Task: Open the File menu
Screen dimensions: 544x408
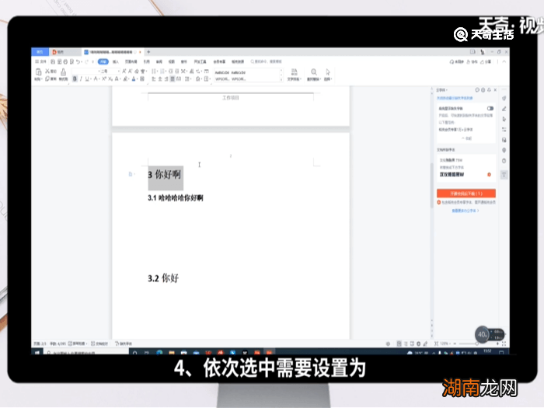Action: point(40,61)
